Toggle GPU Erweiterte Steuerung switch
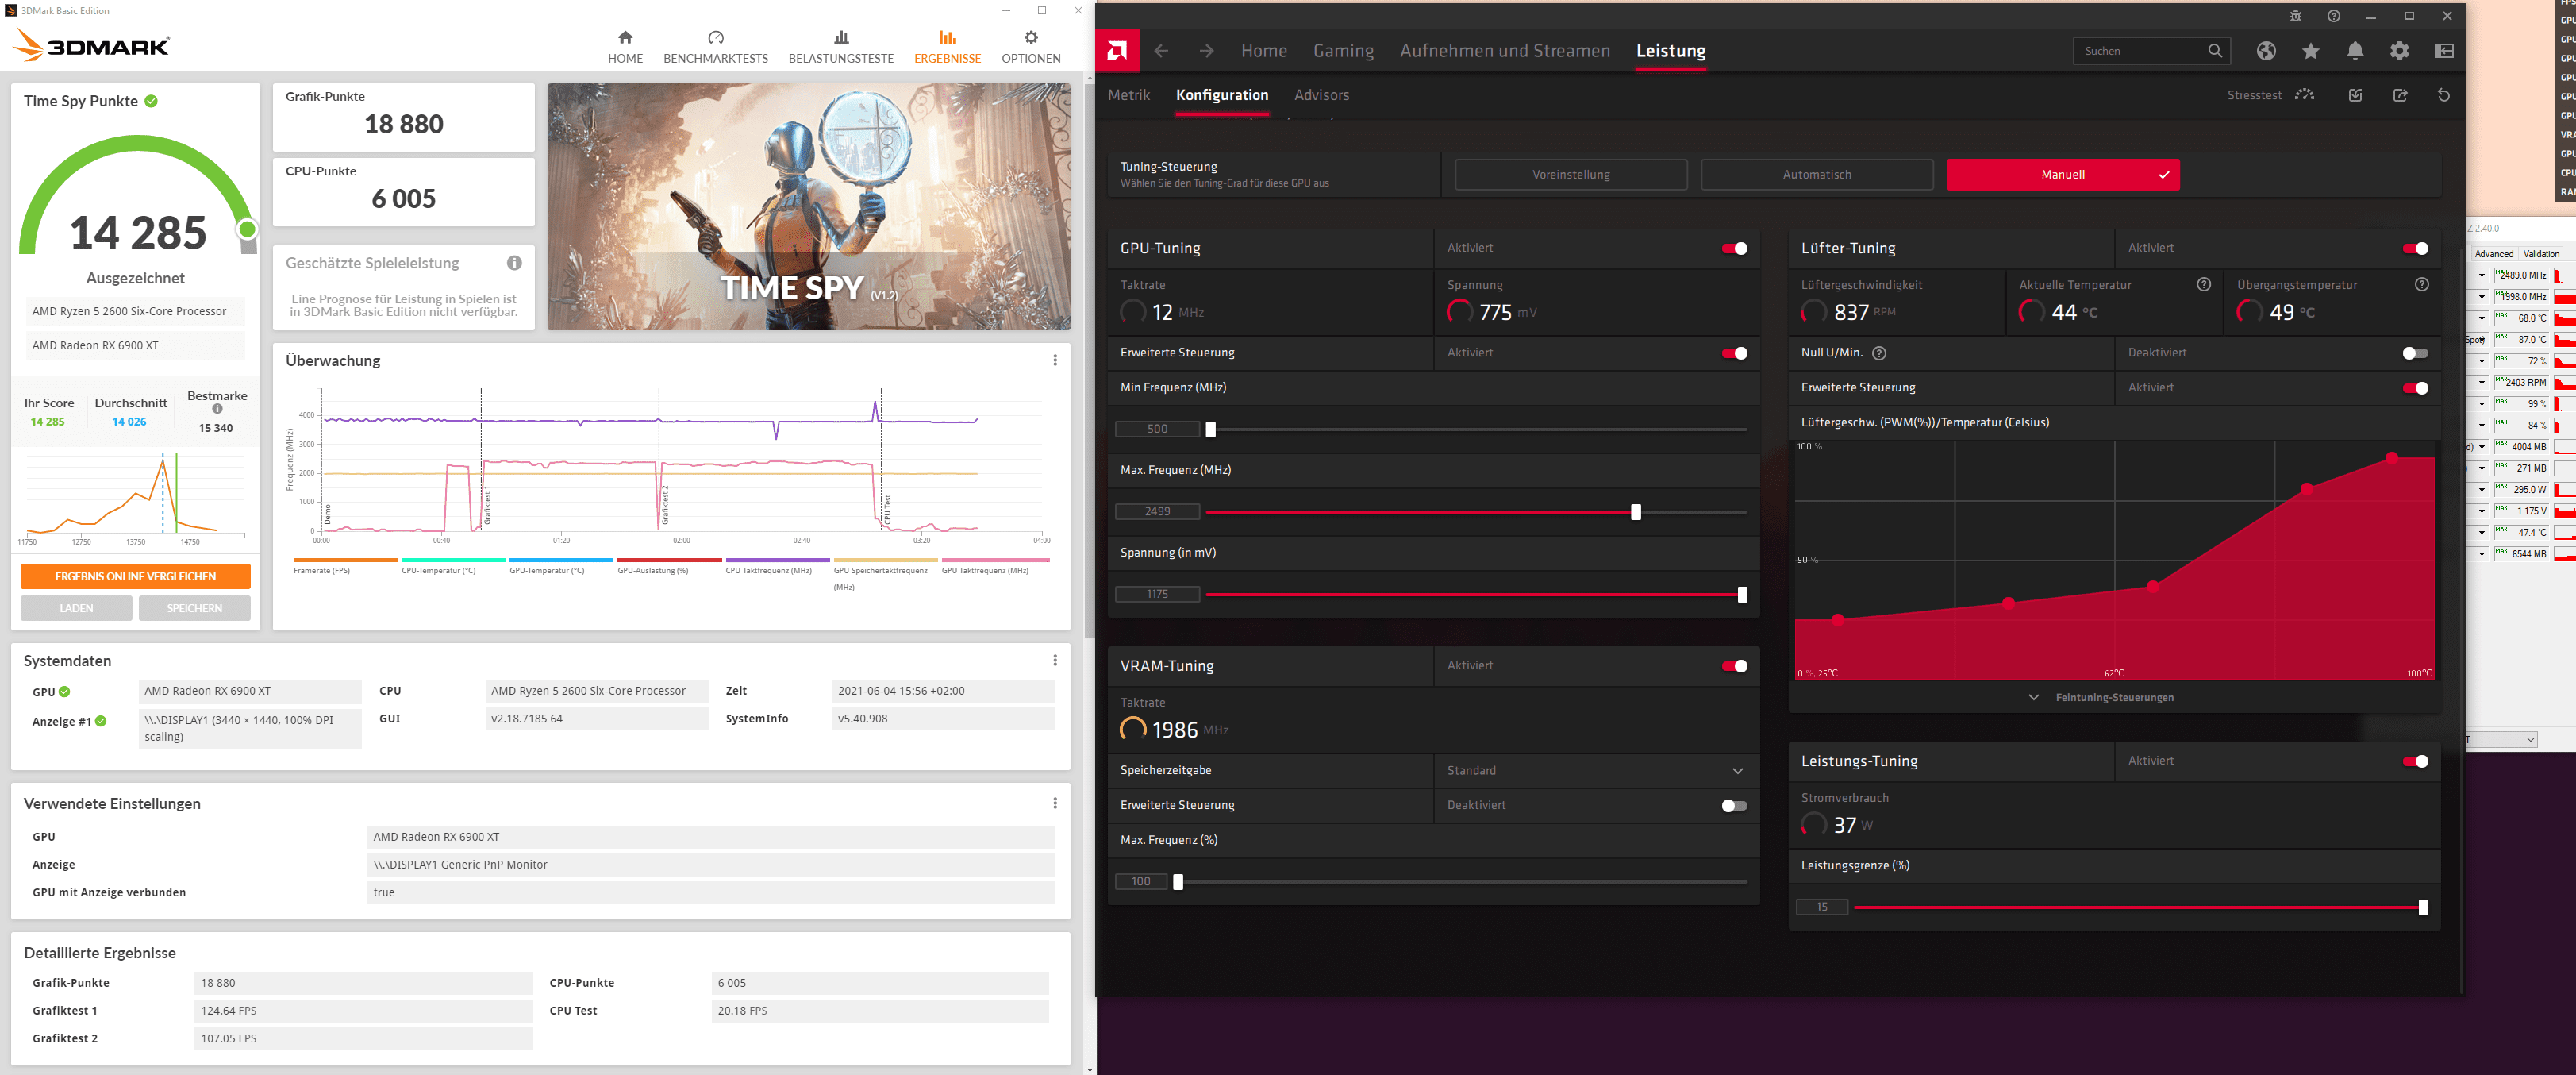 click(1735, 353)
